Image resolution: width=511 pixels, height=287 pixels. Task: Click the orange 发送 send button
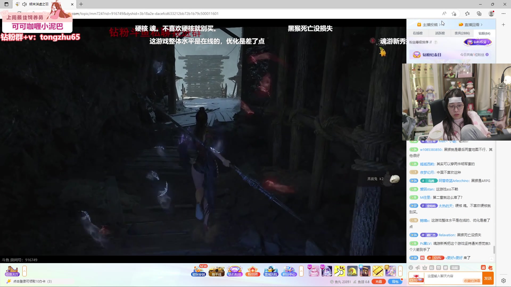click(488, 278)
